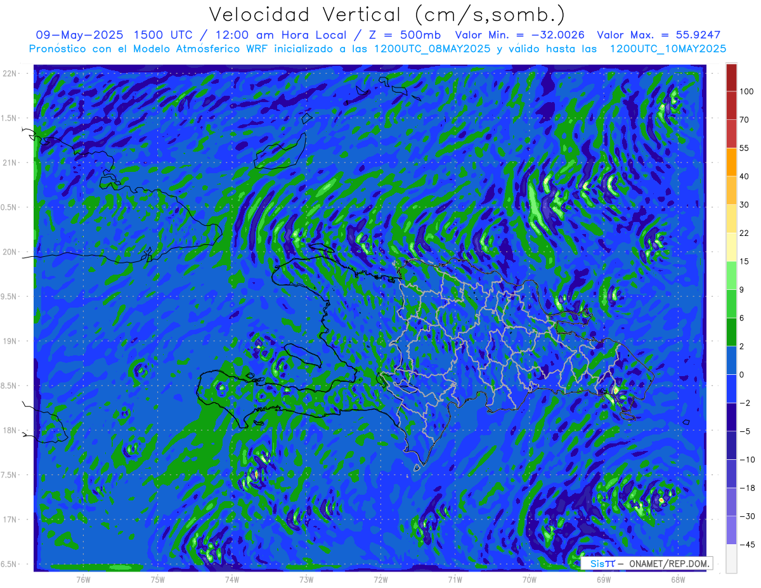Pick the yellow swatch between 22 and 30
Image resolution: width=761 pixels, height=588 pixels.
pos(731,218)
